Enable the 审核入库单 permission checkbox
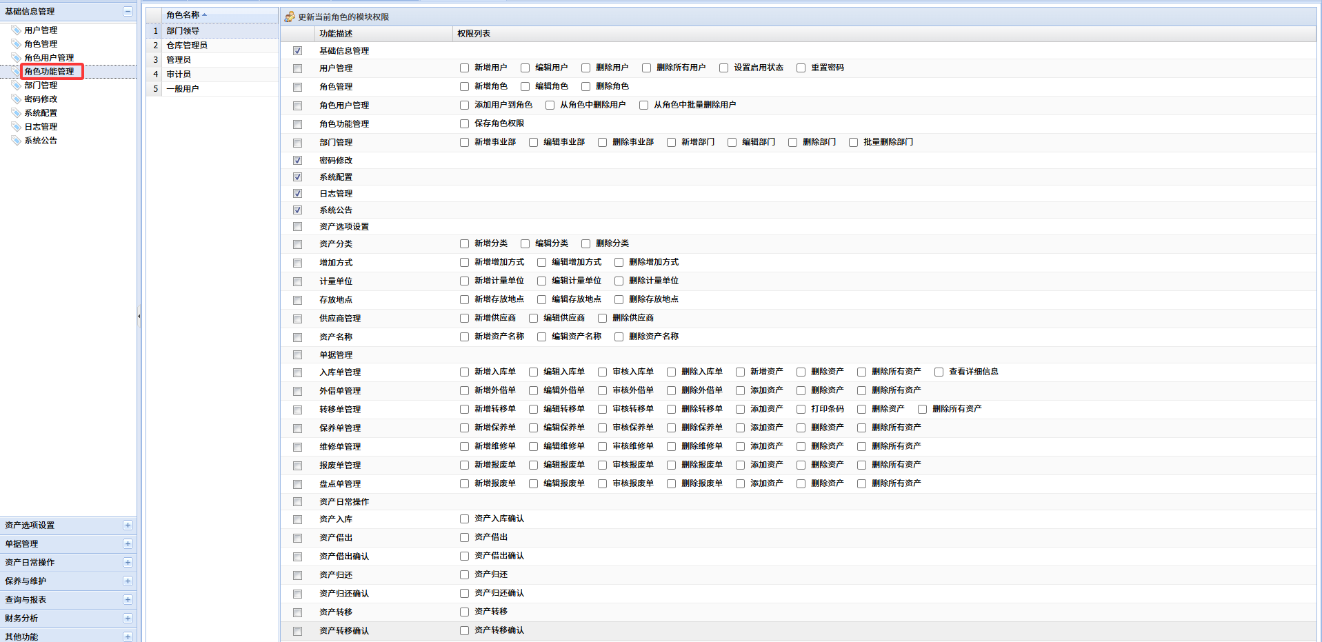Image resolution: width=1322 pixels, height=642 pixels. (602, 372)
